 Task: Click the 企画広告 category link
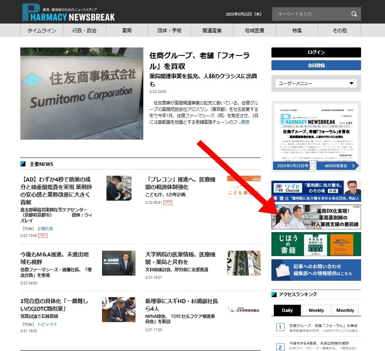[x=45, y=229]
